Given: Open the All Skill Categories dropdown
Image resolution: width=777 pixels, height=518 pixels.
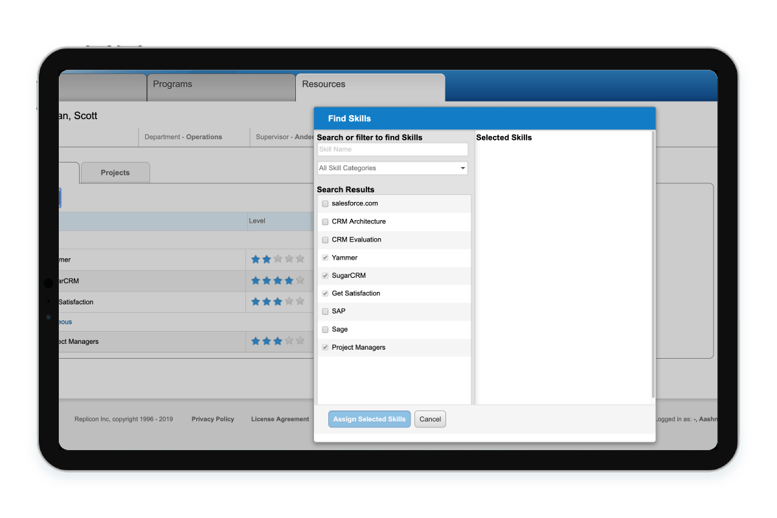Looking at the screenshot, I should coord(392,168).
